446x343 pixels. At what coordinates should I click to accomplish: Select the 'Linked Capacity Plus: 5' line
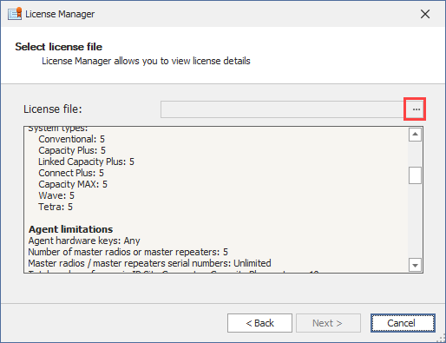coord(87,162)
